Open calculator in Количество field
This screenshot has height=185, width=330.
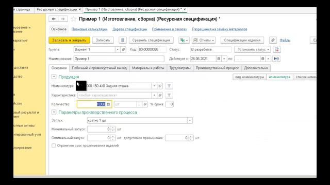point(108,104)
